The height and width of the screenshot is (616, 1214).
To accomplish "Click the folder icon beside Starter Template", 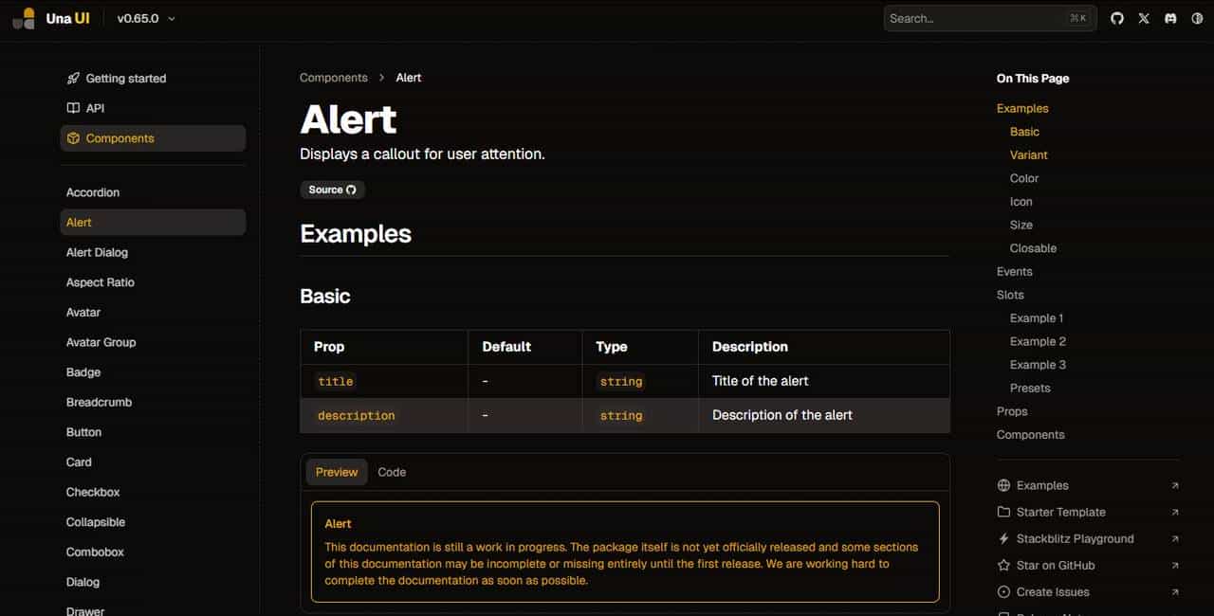I will click(1004, 512).
